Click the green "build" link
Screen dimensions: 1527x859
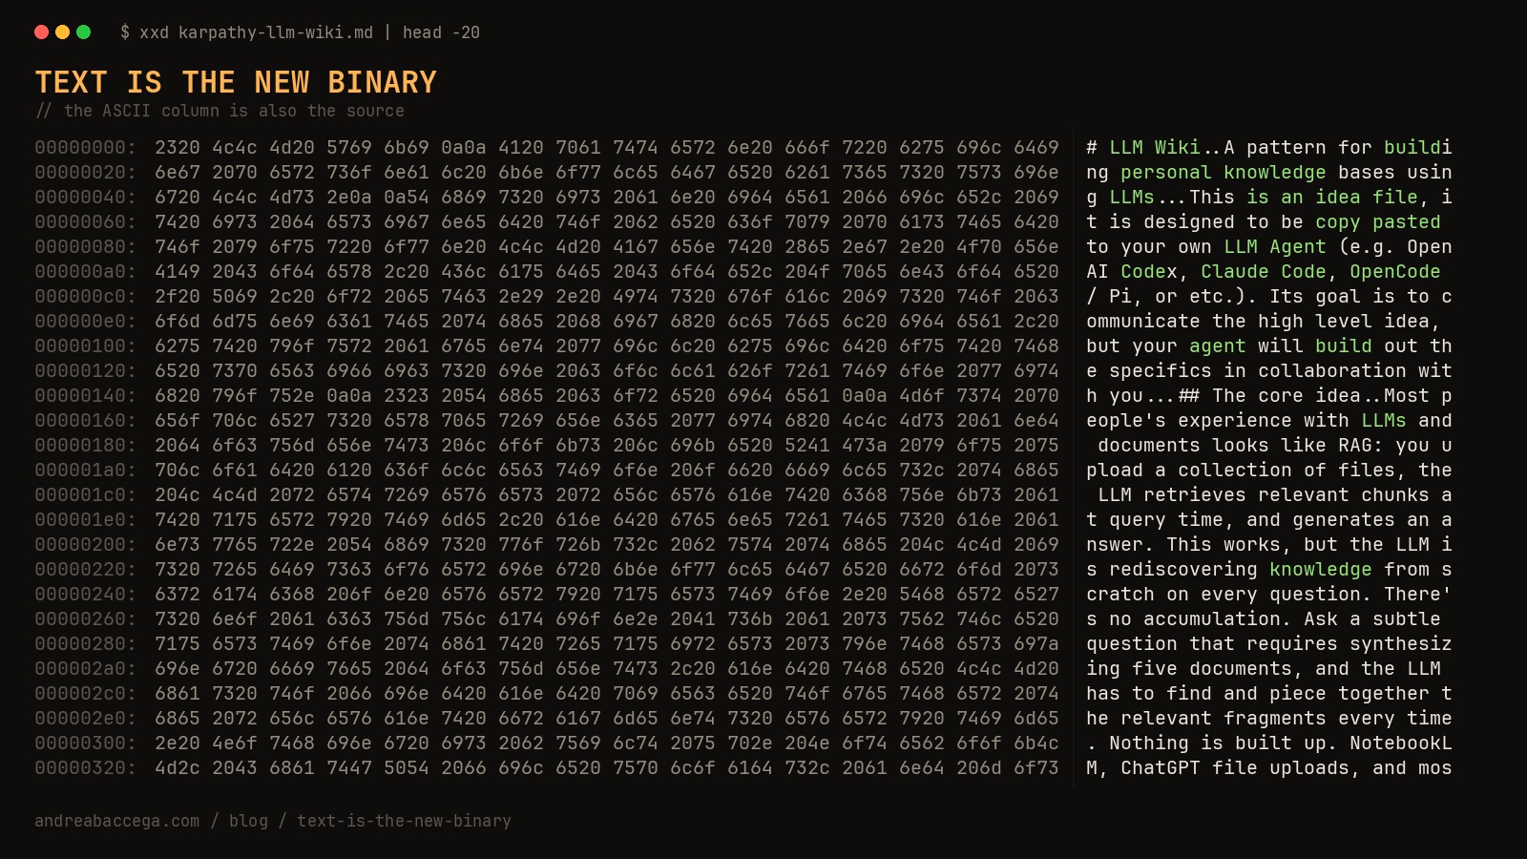tap(1343, 346)
